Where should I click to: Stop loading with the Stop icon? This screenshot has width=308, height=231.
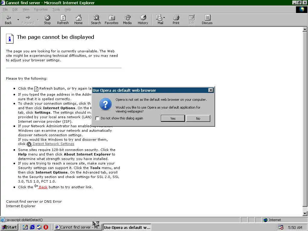47,20
